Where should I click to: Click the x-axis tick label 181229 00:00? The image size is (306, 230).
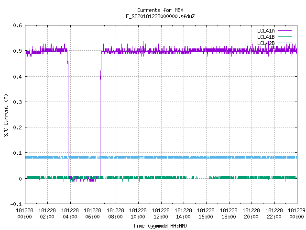296,214
